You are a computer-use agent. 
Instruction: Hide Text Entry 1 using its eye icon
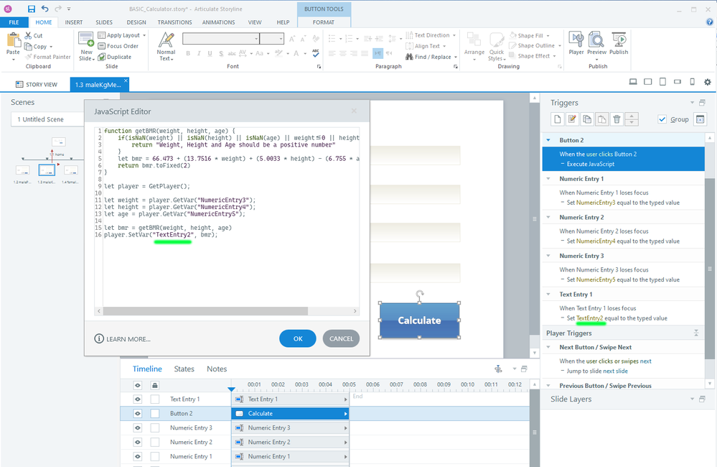[138, 399]
